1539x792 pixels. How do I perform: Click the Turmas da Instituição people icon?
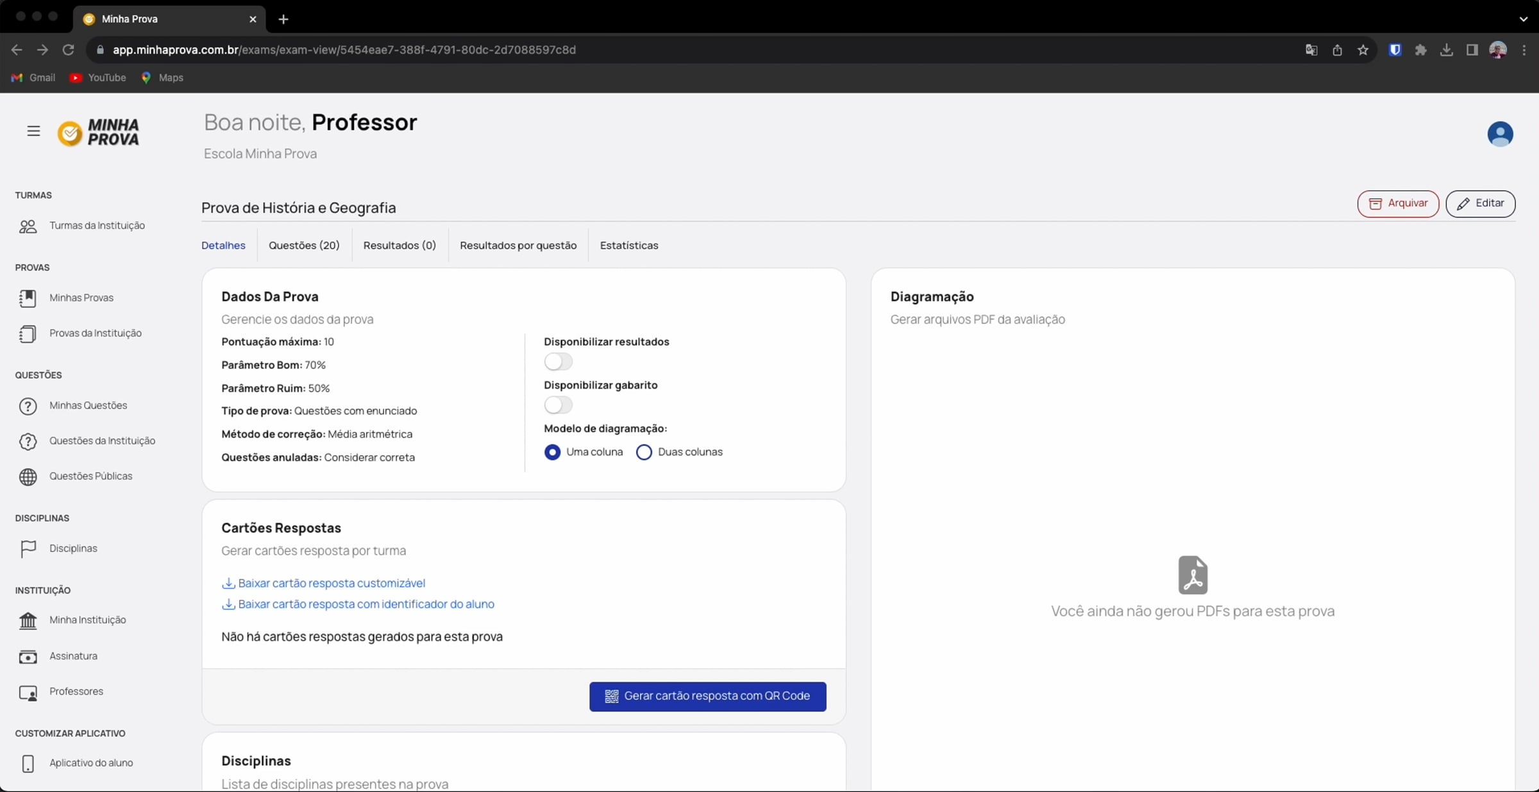point(28,226)
